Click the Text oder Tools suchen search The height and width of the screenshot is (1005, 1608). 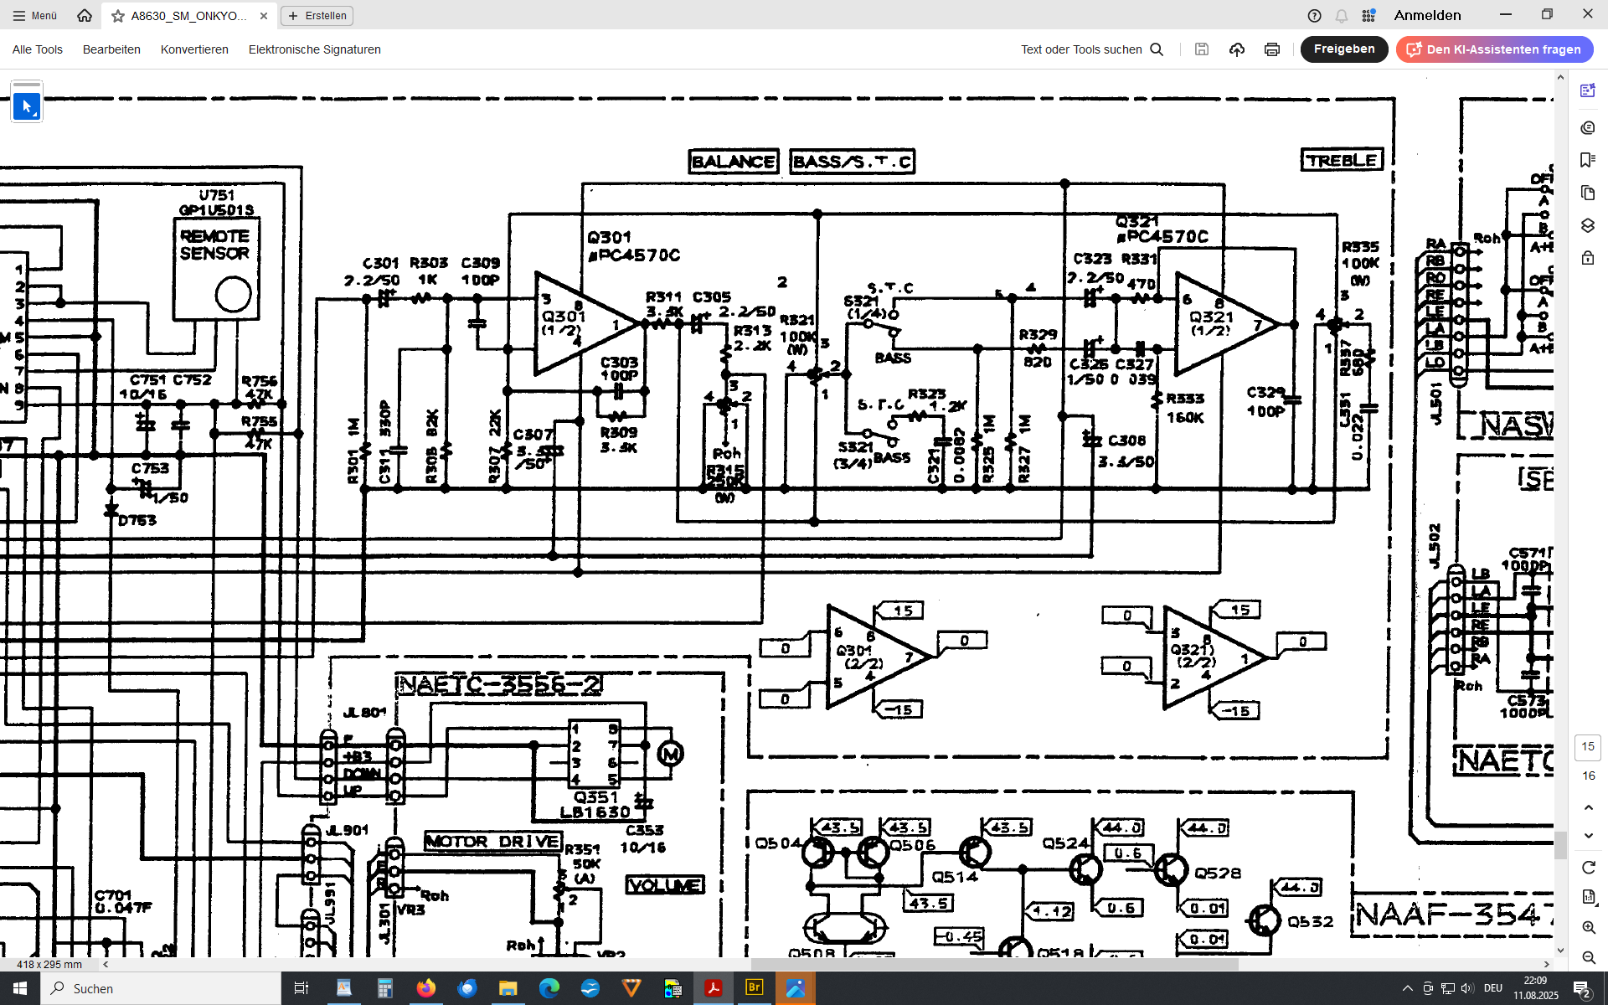click(1092, 49)
